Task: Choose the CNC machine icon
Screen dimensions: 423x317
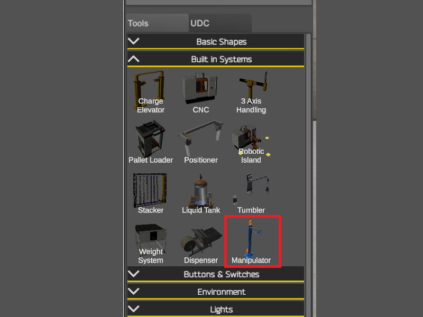Action: [201, 92]
